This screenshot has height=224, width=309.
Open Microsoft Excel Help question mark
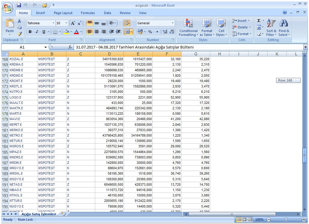point(285,12)
